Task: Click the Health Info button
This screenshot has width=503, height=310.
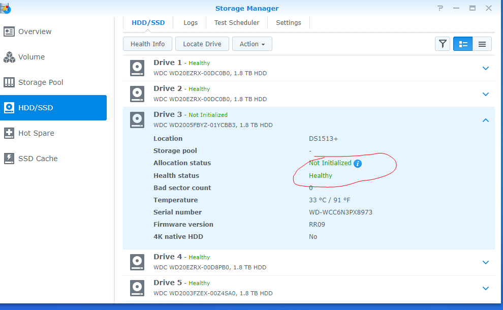Action: point(147,44)
